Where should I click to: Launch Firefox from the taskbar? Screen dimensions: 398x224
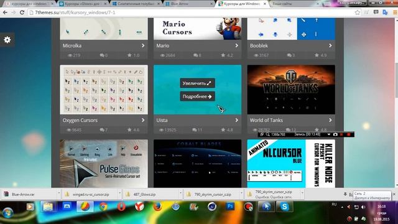pyautogui.click(x=157, y=207)
